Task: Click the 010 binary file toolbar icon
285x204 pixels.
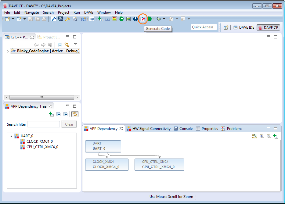Action: [x=75, y=19]
